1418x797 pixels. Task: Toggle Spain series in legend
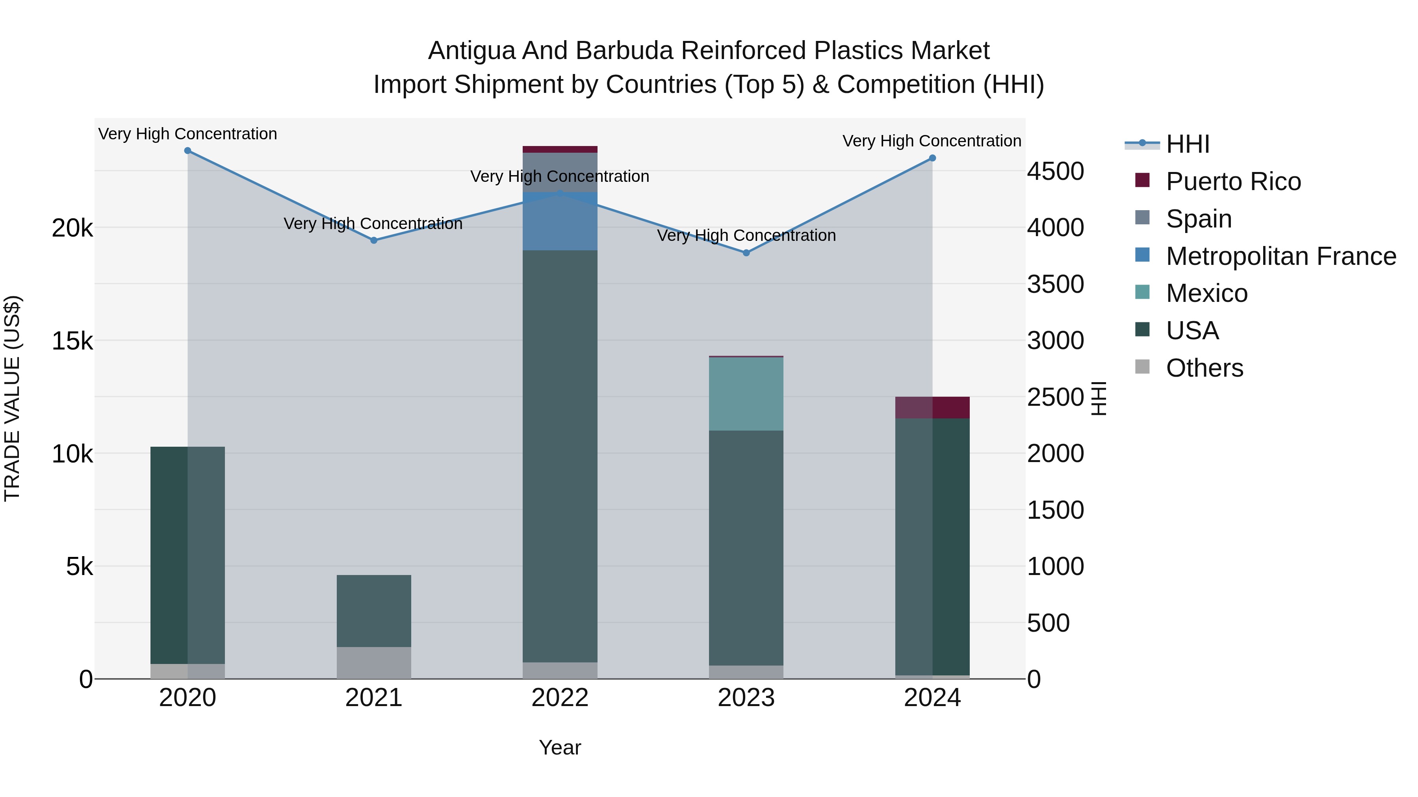coord(1184,219)
